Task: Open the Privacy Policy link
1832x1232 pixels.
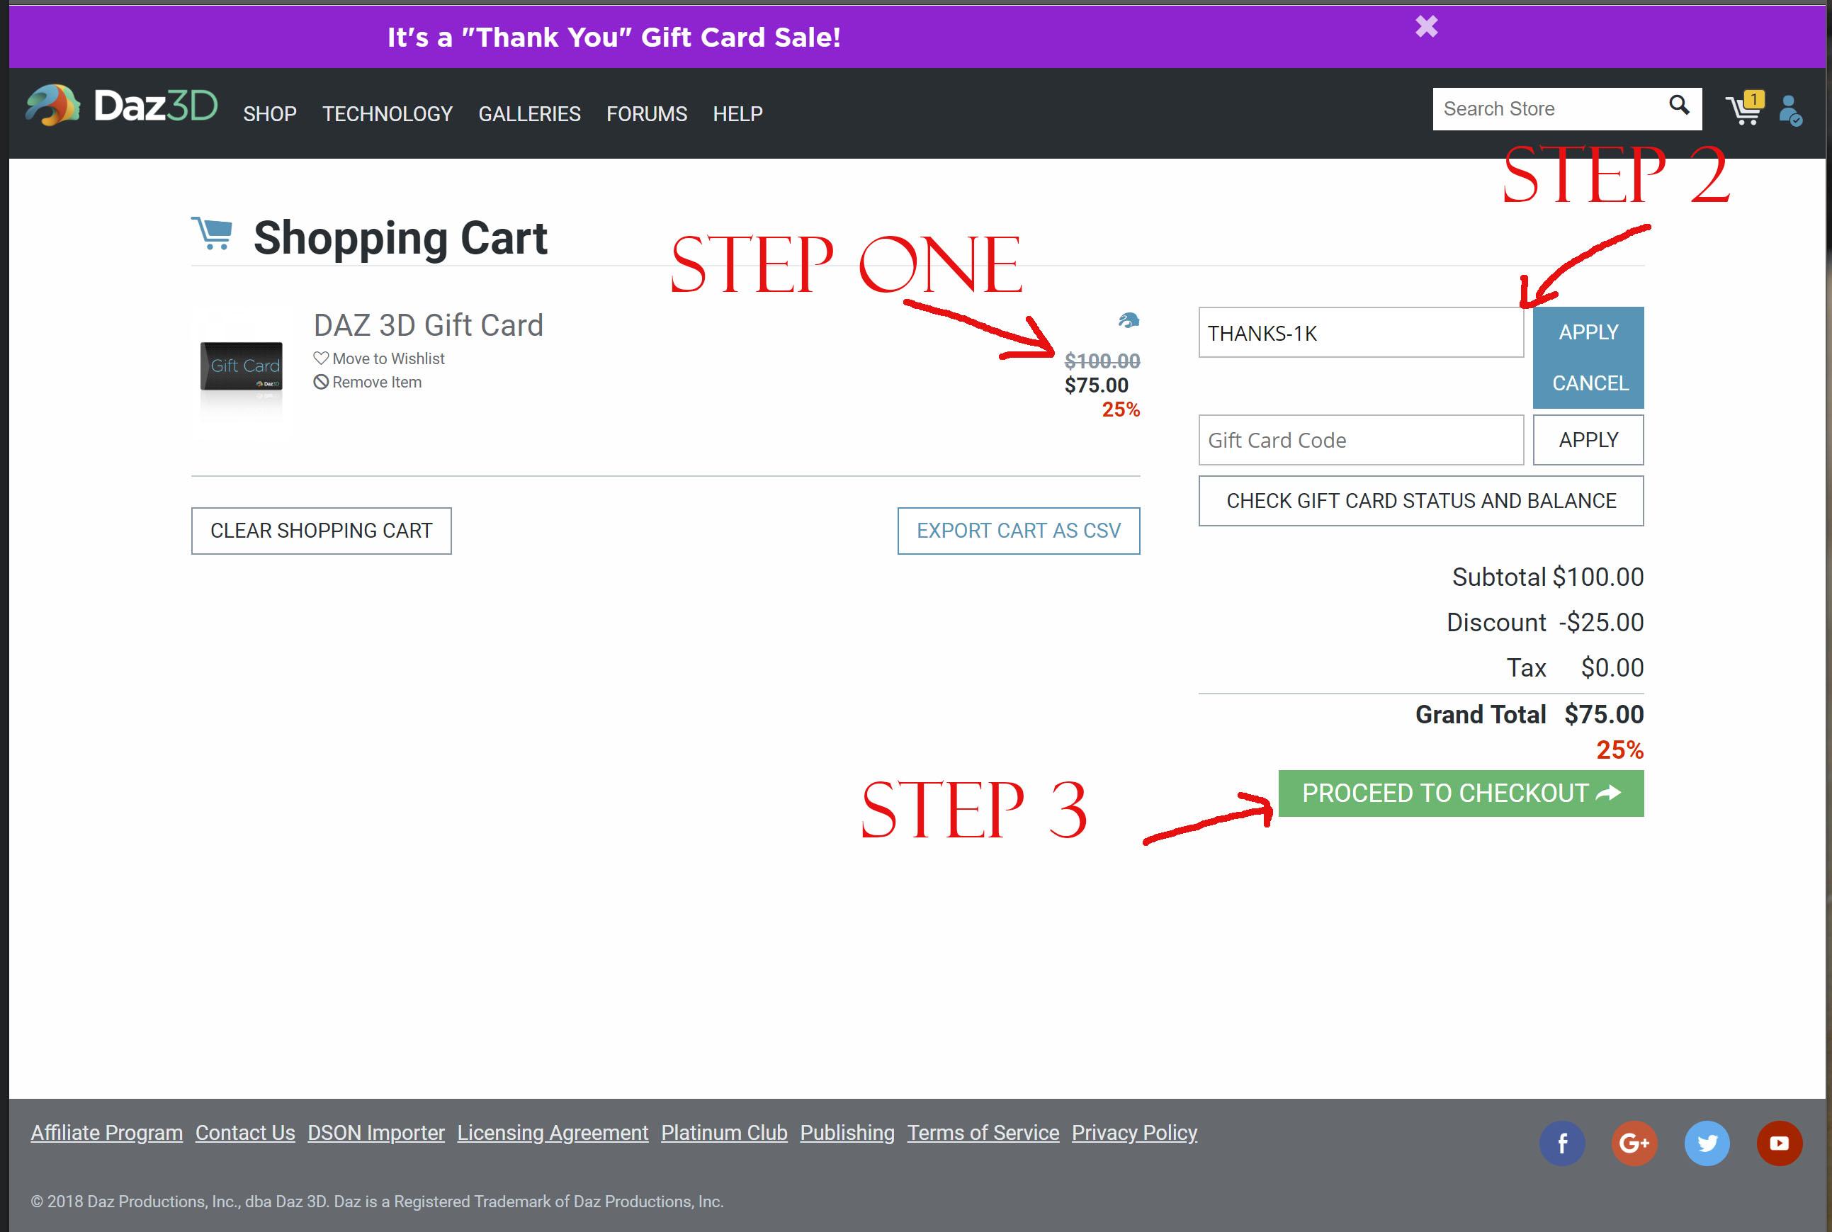Action: pos(1134,1132)
